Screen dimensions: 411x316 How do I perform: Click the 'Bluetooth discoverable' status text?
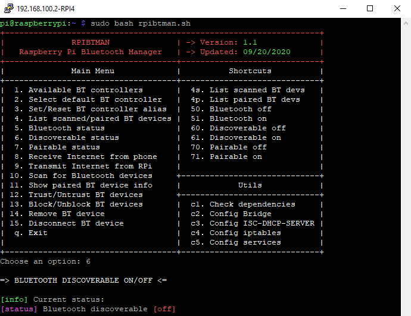coord(95,309)
